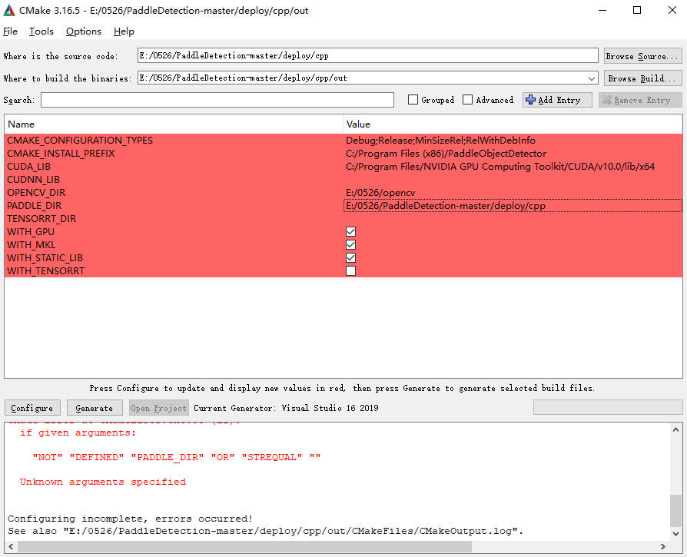Open the Help menu

(124, 31)
